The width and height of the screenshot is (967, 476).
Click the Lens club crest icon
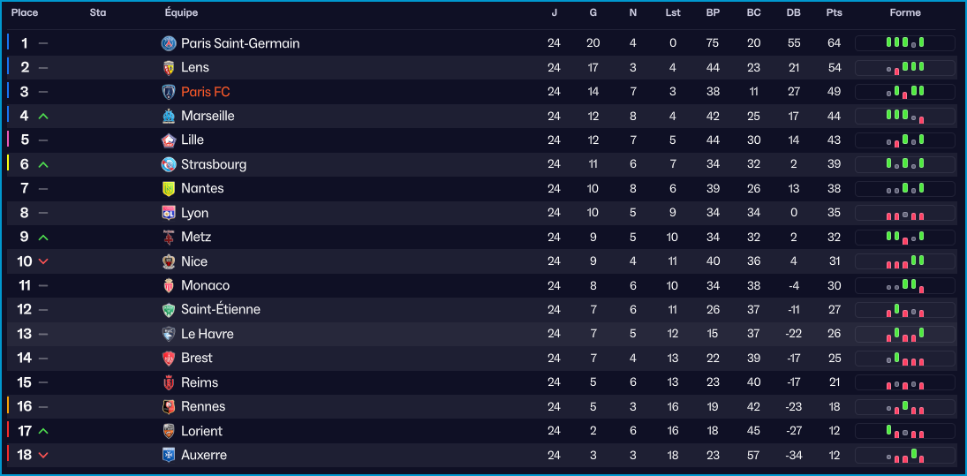[x=169, y=67]
